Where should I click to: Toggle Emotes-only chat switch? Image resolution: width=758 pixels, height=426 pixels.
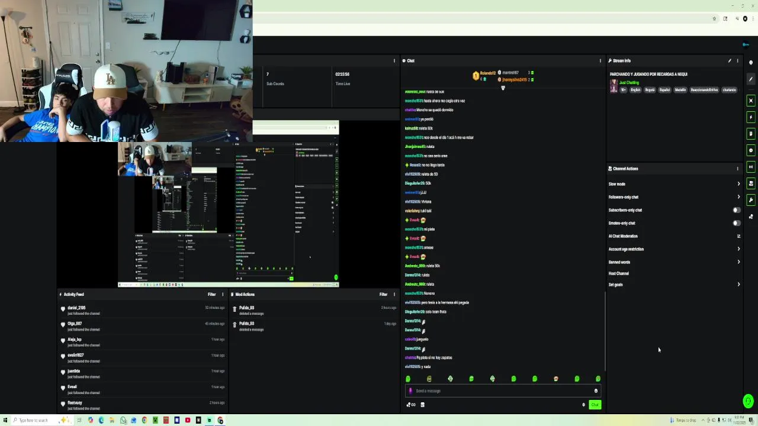click(x=736, y=223)
